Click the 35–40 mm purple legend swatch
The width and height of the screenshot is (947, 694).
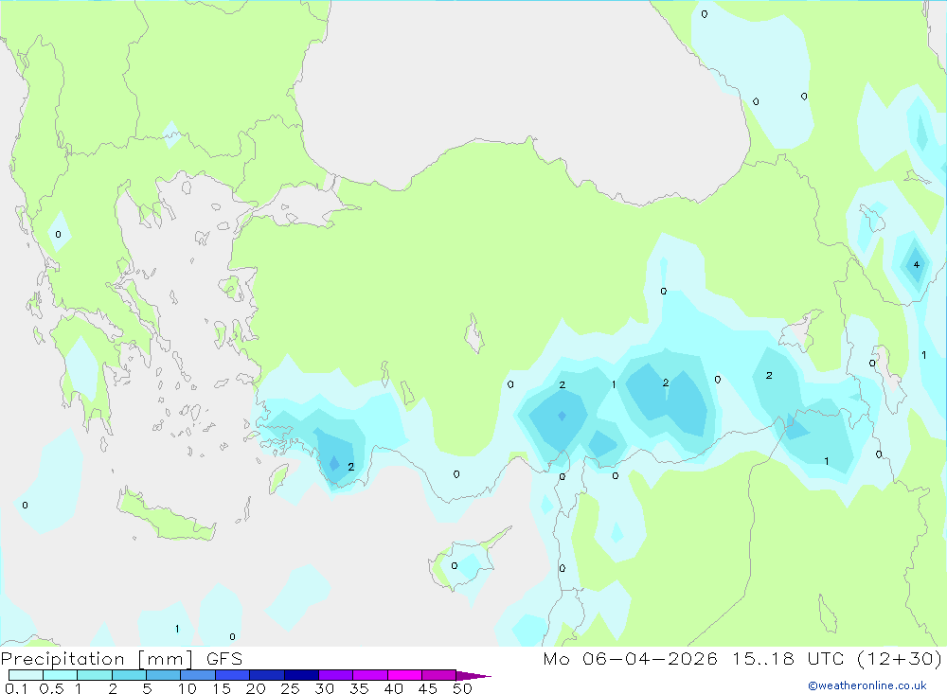tap(370, 675)
